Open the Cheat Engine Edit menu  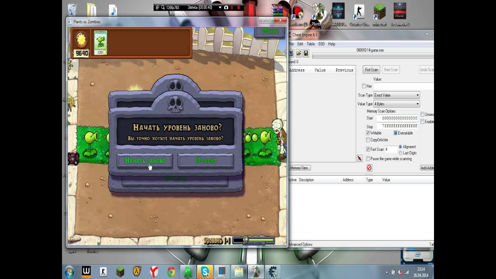[x=300, y=44]
